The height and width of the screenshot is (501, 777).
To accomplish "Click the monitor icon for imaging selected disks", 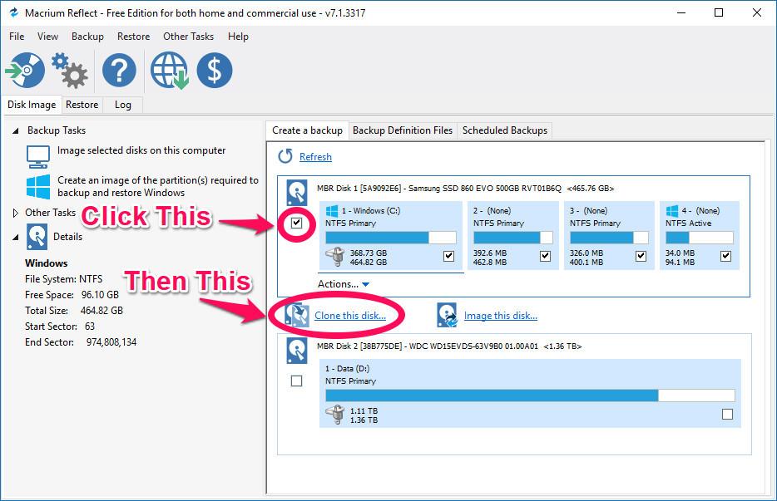I will (x=38, y=157).
